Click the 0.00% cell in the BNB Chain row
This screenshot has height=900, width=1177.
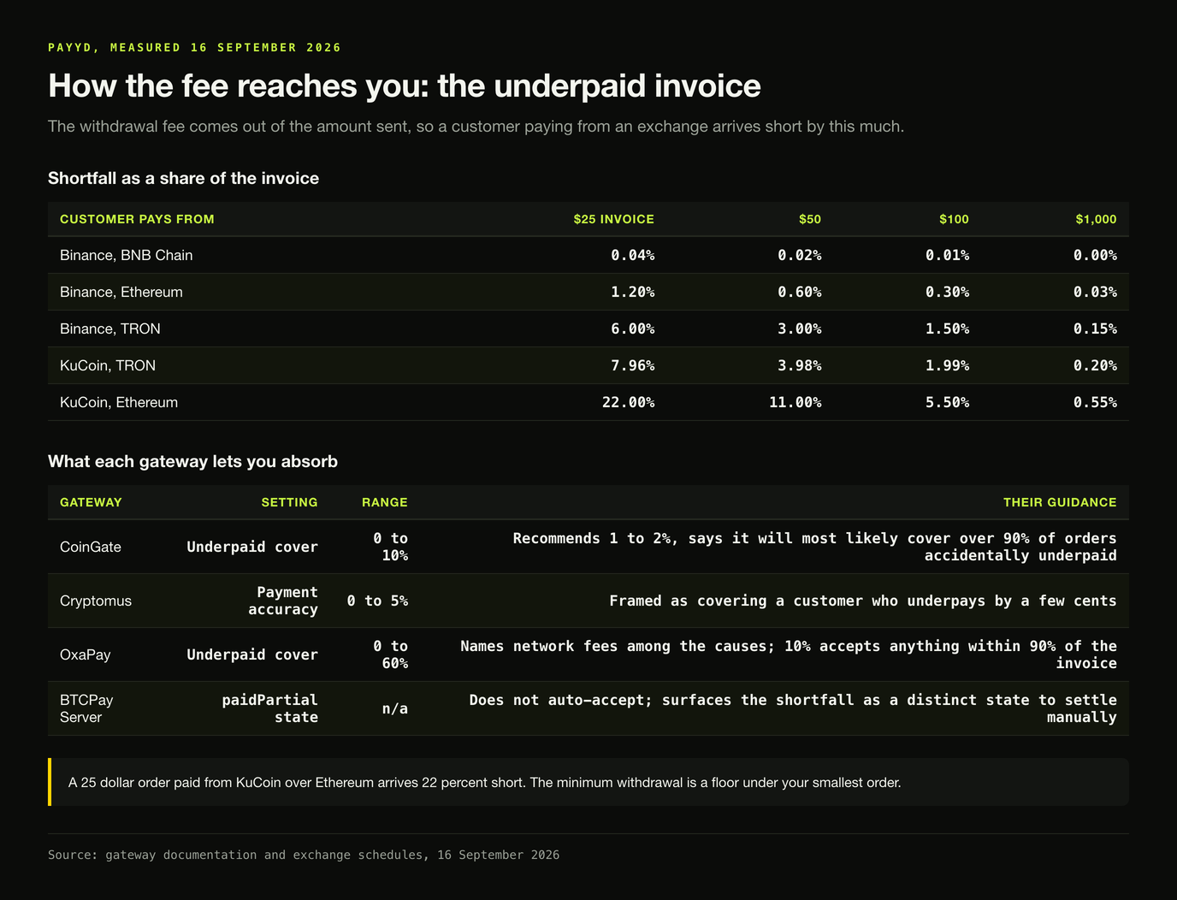[1095, 255]
